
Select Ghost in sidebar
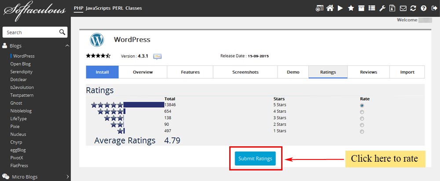click(x=16, y=103)
